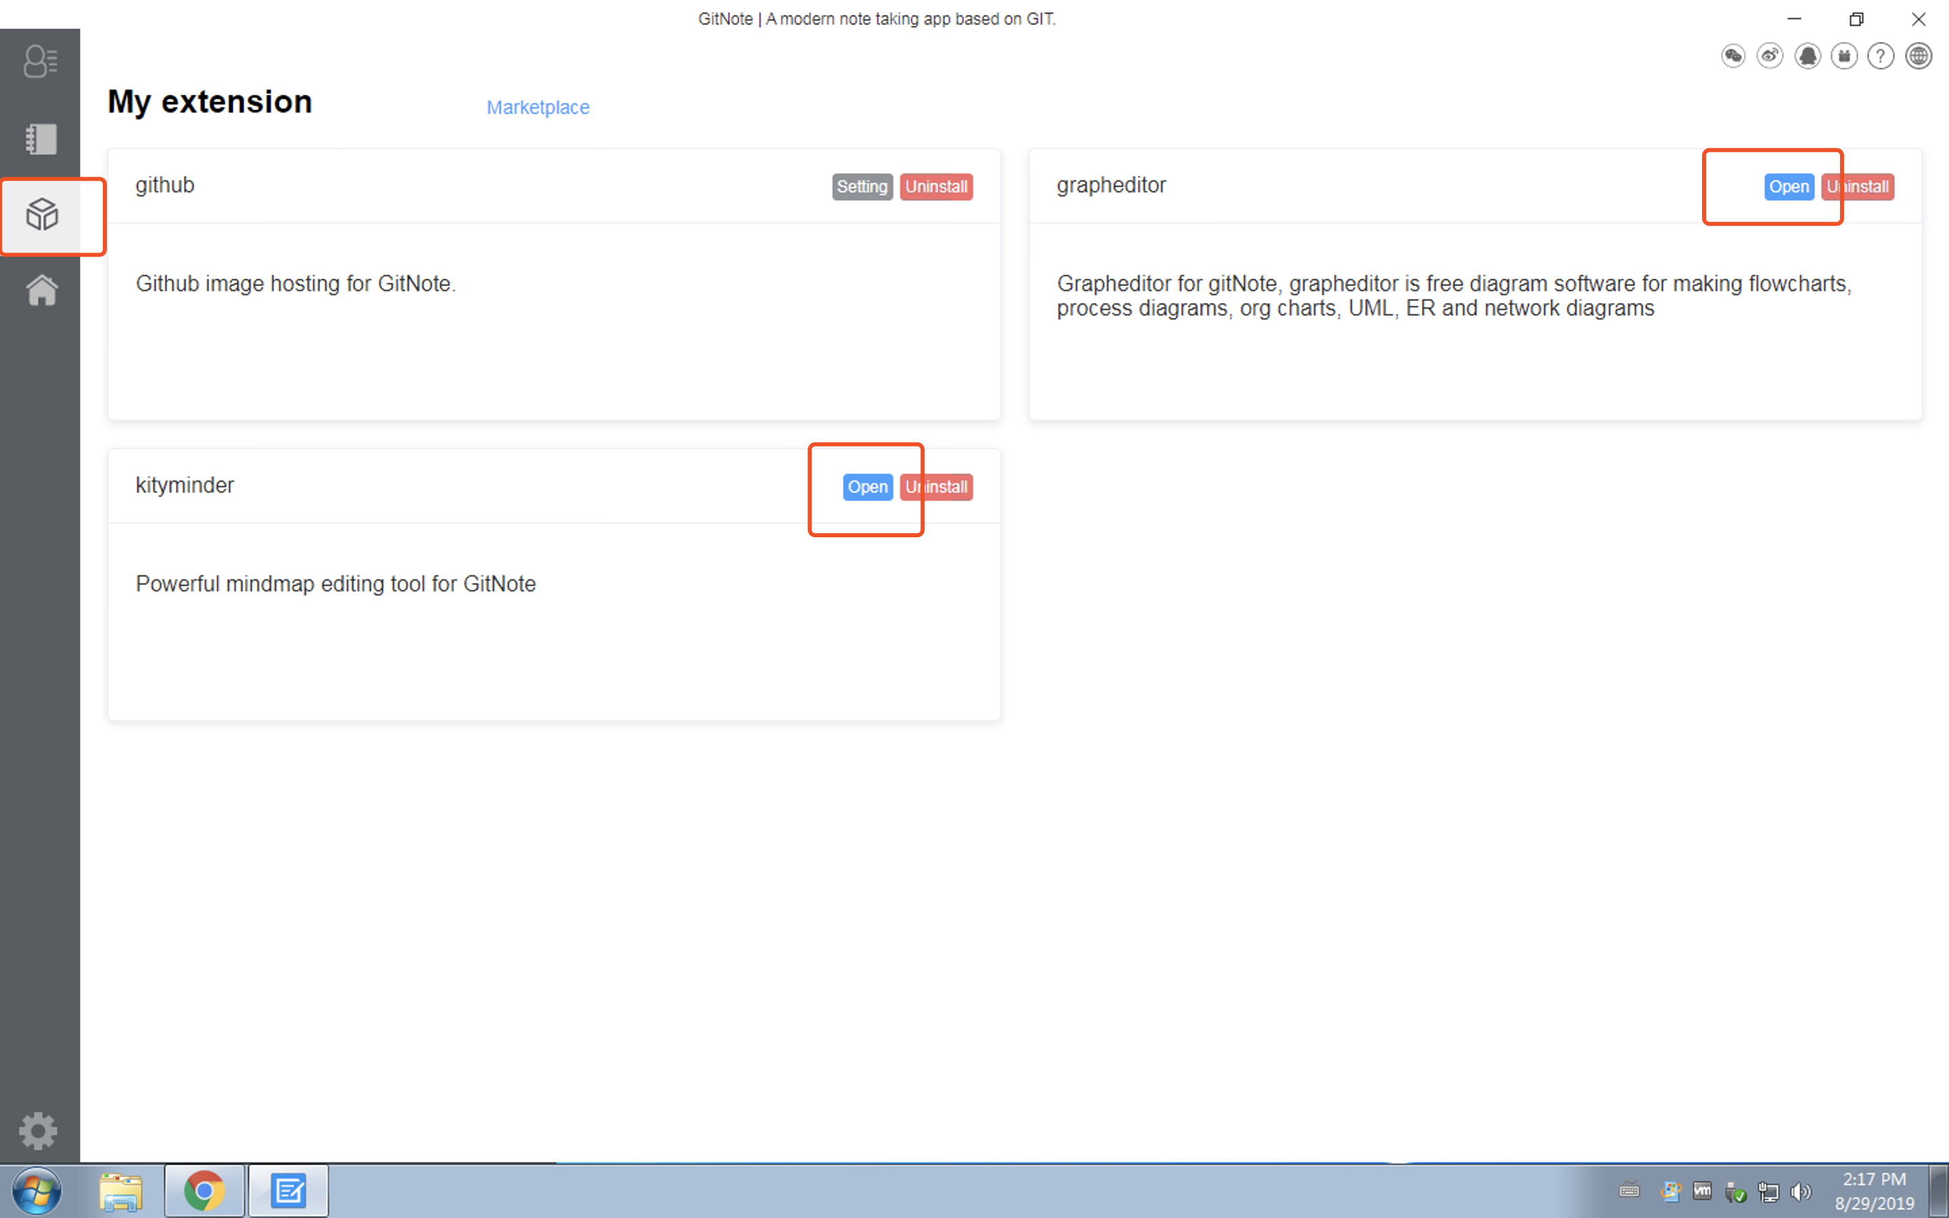Open the user profile sidebar icon
The height and width of the screenshot is (1218, 1949).
[x=41, y=61]
